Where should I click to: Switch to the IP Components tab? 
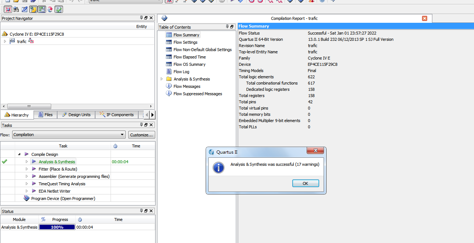tap(116, 115)
